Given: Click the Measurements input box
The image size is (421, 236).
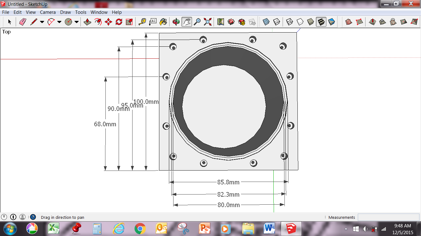Looking at the screenshot, I should (388, 217).
